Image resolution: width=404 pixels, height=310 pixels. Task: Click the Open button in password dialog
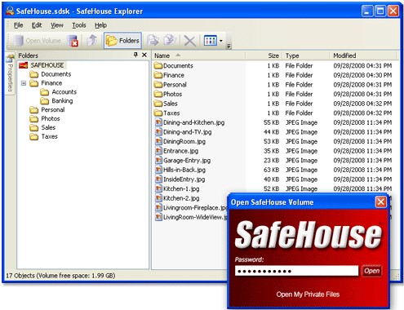[371, 271]
